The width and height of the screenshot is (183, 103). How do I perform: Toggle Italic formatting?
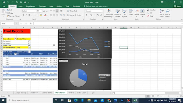(x=26, y=15)
